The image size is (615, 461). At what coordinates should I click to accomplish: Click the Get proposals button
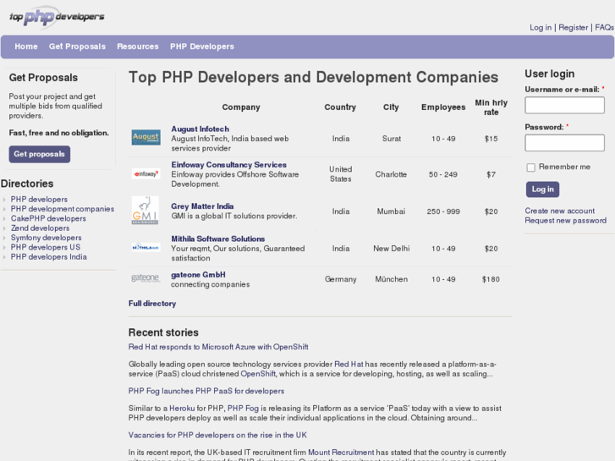(40, 154)
